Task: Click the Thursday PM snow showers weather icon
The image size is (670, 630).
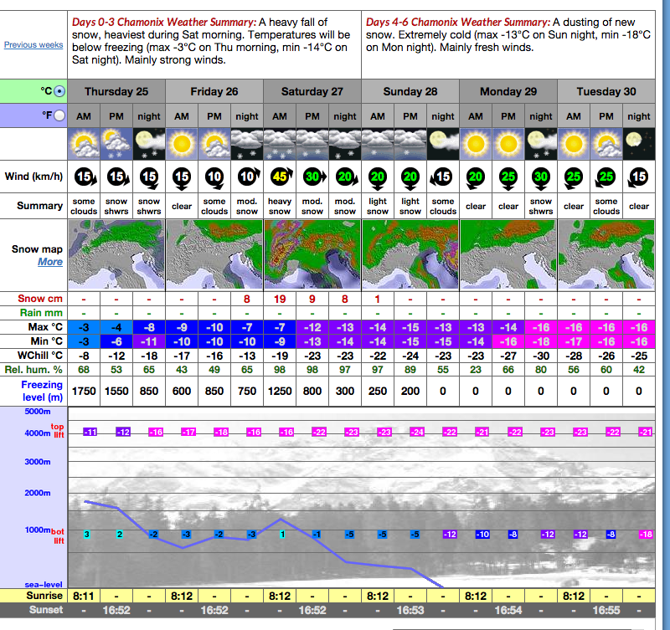Action: pyautogui.click(x=116, y=144)
